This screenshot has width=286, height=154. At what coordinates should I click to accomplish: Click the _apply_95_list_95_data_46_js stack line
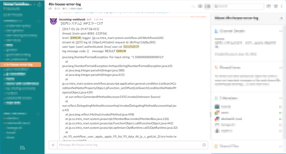click(x=119, y=136)
